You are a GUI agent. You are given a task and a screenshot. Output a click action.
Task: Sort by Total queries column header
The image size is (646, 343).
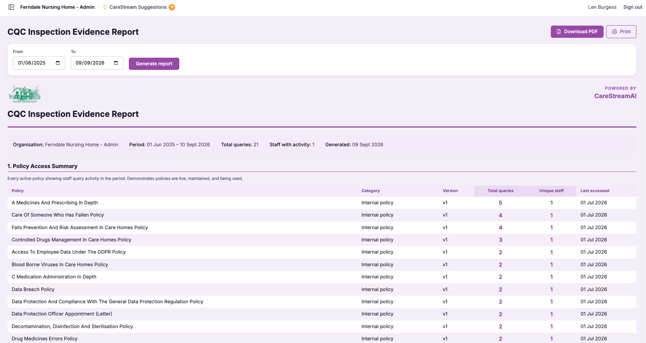500,191
